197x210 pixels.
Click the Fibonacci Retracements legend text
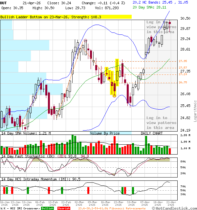112,208
